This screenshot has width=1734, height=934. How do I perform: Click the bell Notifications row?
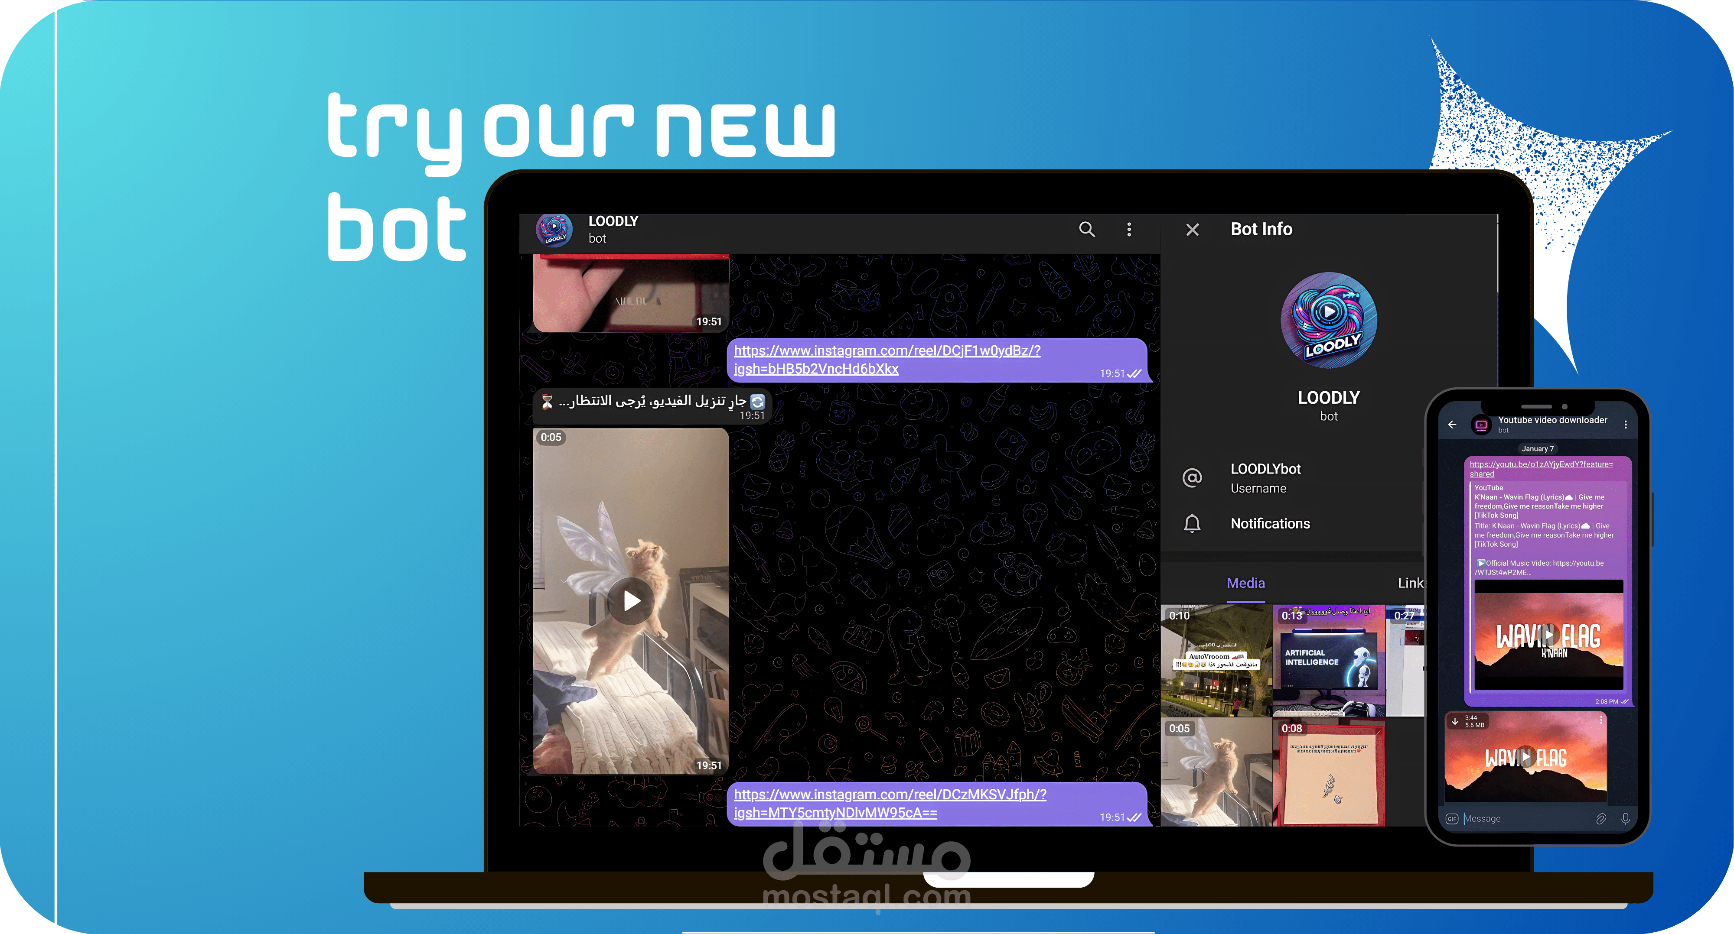tap(1270, 523)
